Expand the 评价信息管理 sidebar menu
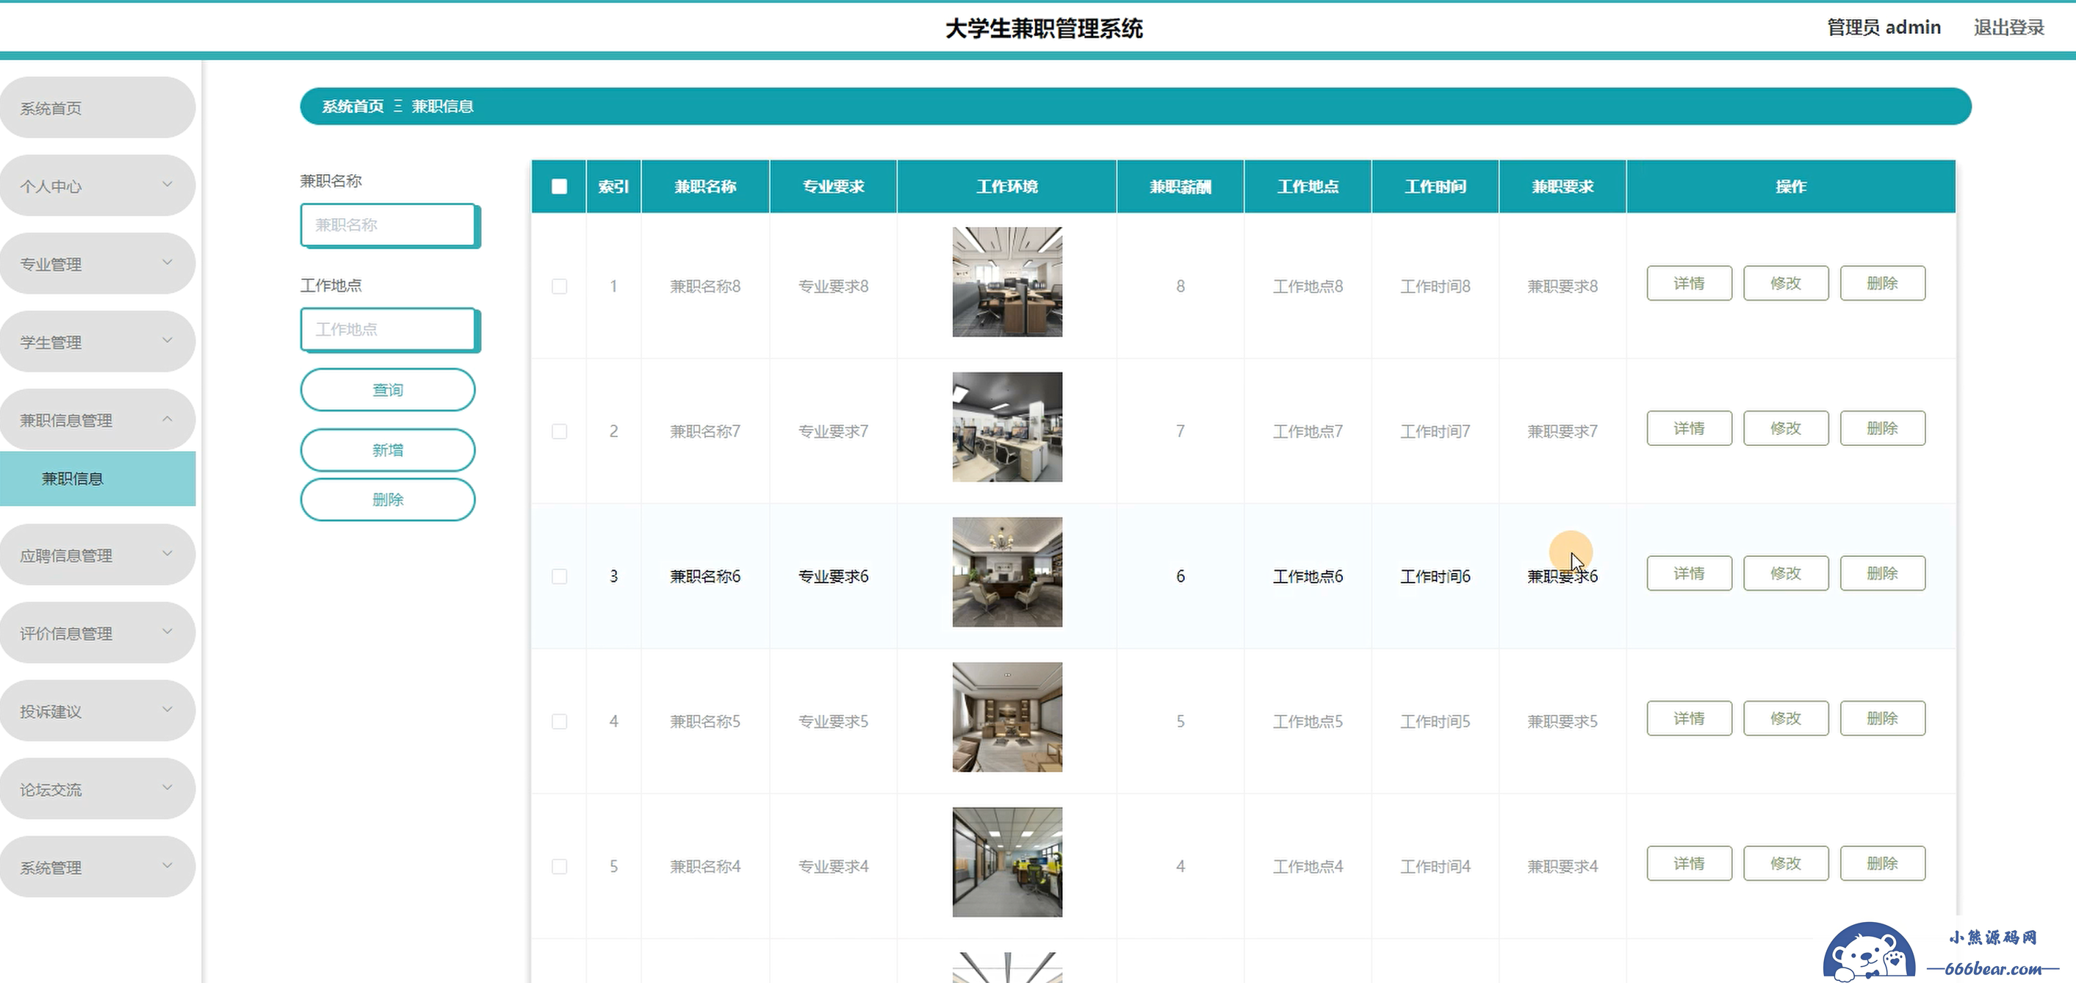The width and height of the screenshot is (2076, 983). tap(98, 633)
